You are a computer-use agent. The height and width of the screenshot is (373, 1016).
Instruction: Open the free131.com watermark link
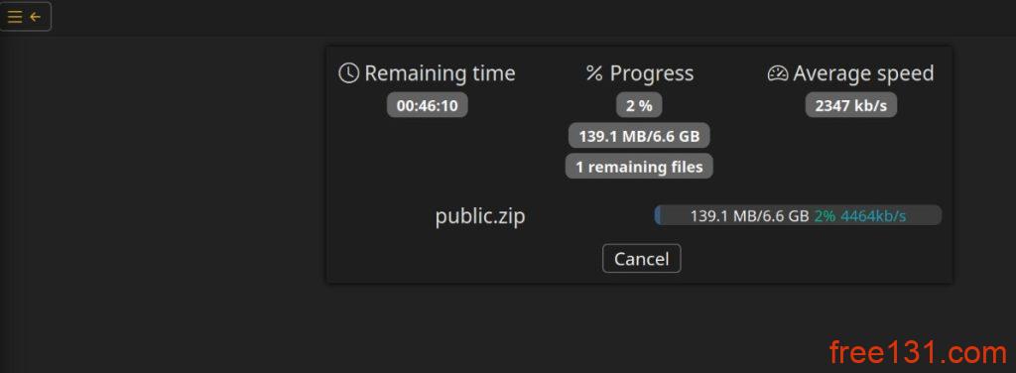tap(918, 353)
